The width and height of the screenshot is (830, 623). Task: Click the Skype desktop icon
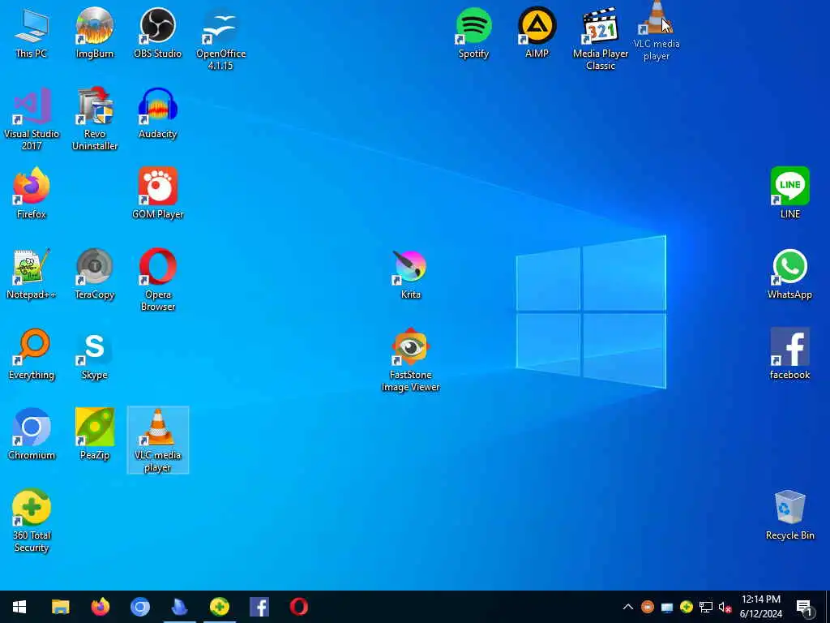pos(94,355)
